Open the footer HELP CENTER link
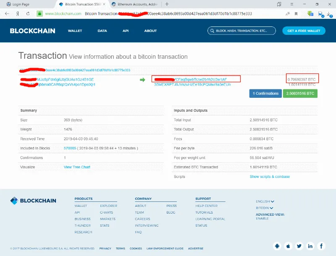The image size is (336, 256). pos(206,206)
